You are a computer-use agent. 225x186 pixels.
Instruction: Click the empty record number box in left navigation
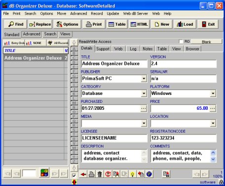[29, 173]
